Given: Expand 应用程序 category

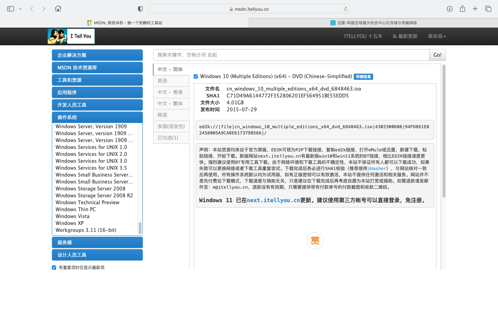Looking at the screenshot, I should point(97,93).
